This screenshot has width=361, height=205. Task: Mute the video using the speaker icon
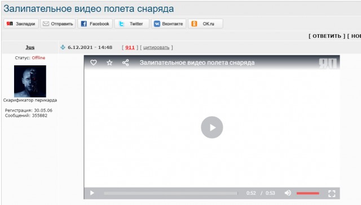288,193
